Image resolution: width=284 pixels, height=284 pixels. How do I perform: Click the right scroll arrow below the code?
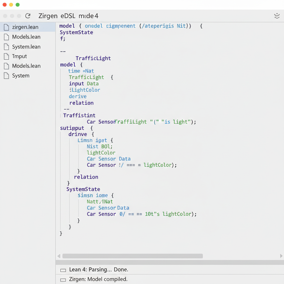click(281, 256)
